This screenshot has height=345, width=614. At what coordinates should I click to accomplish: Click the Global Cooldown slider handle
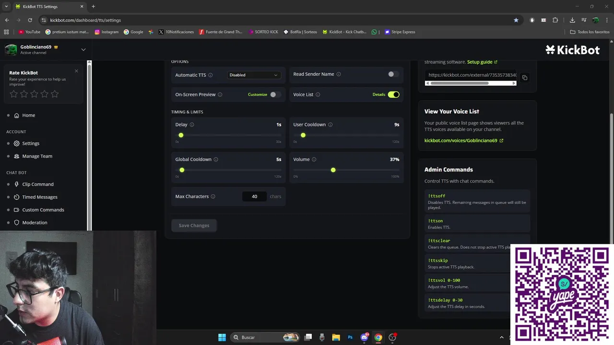point(182,170)
